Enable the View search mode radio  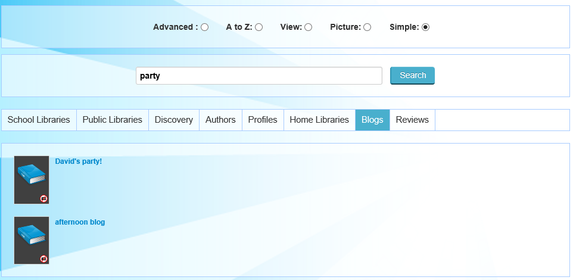pyautogui.click(x=309, y=27)
